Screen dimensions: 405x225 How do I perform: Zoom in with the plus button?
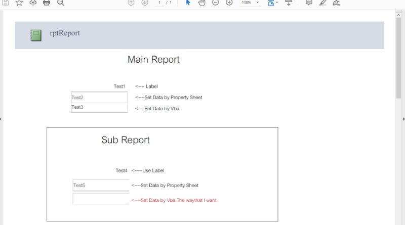pos(229,3)
